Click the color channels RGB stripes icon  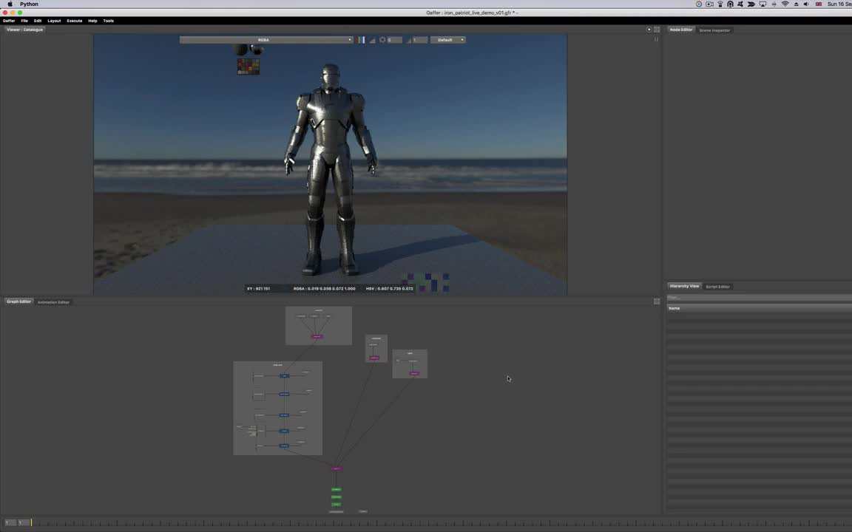tap(361, 40)
